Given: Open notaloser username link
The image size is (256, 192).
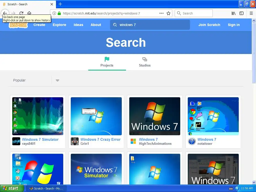Looking at the screenshot, I should point(205,144).
